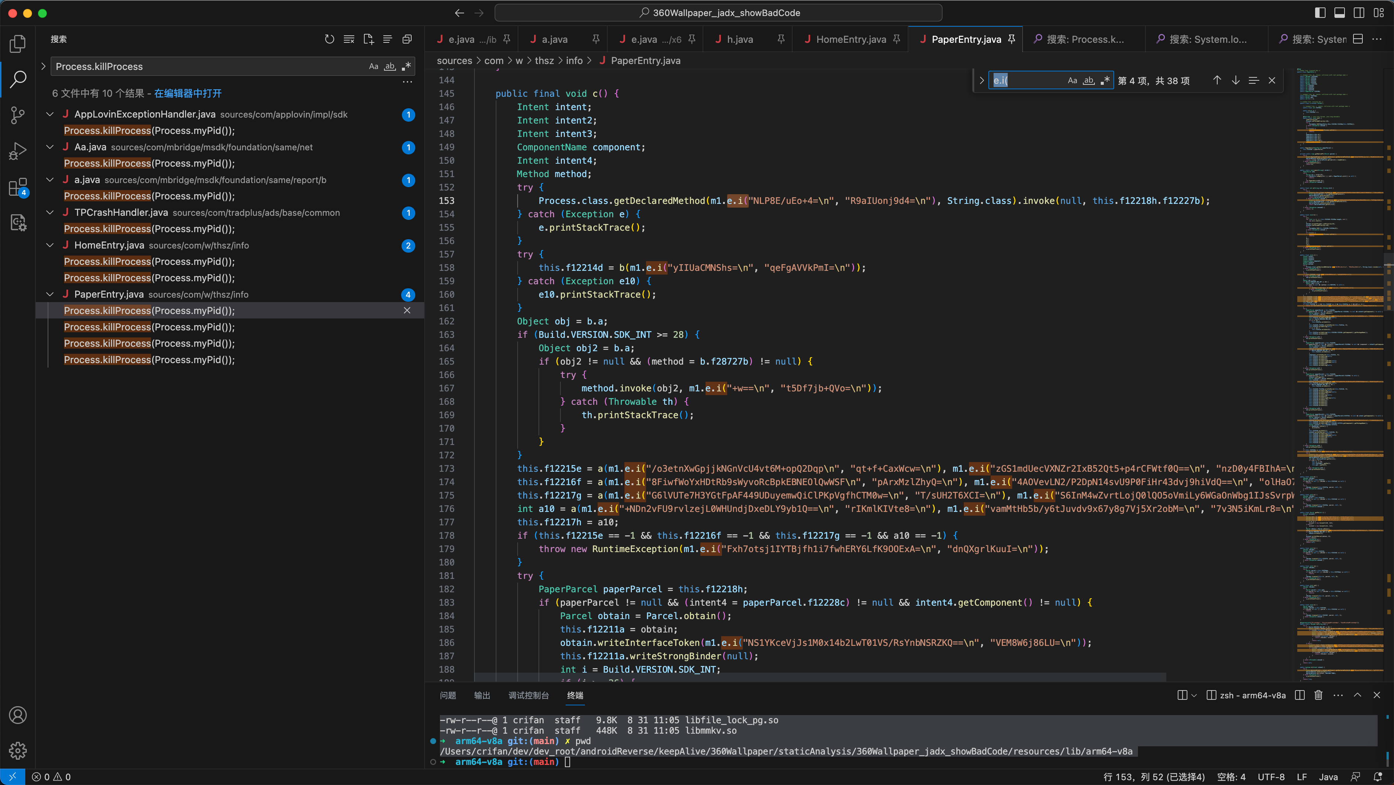Image resolution: width=1394 pixels, height=785 pixels.
Task: Collapse a.java search results group
Action: pyautogui.click(x=50, y=180)
